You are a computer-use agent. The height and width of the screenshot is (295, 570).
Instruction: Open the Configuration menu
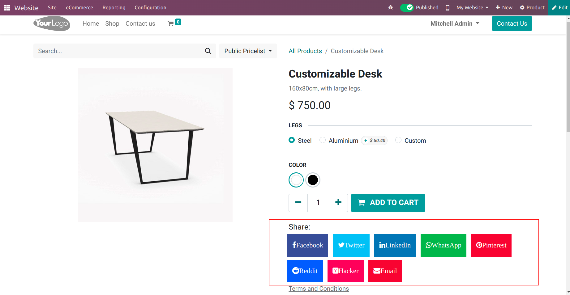click(150, 7)
